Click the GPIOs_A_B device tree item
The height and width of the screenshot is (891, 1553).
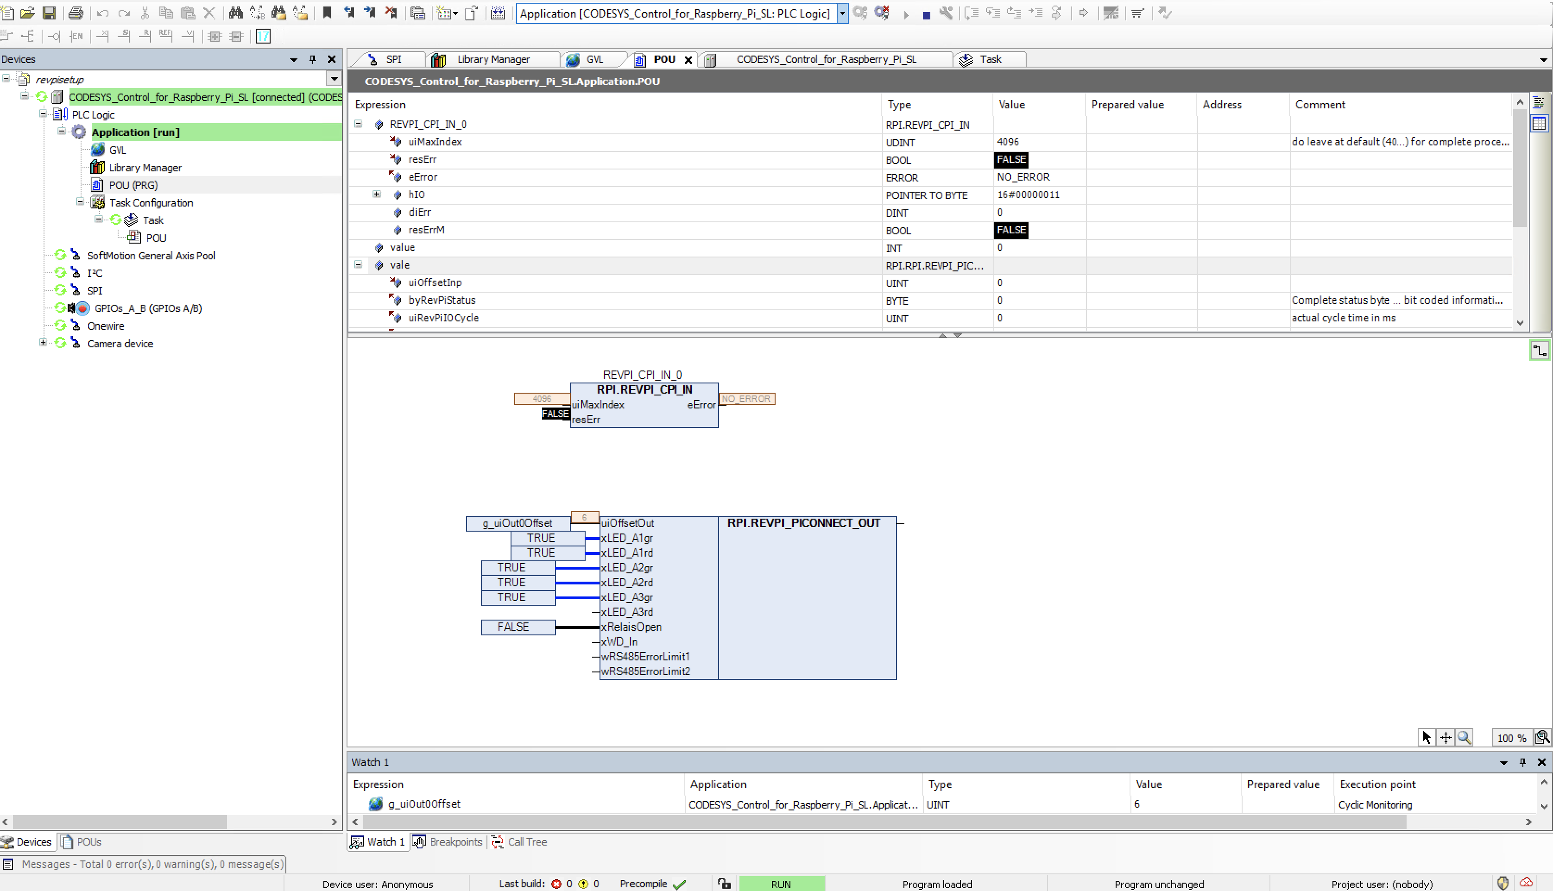tap(148, 308)
